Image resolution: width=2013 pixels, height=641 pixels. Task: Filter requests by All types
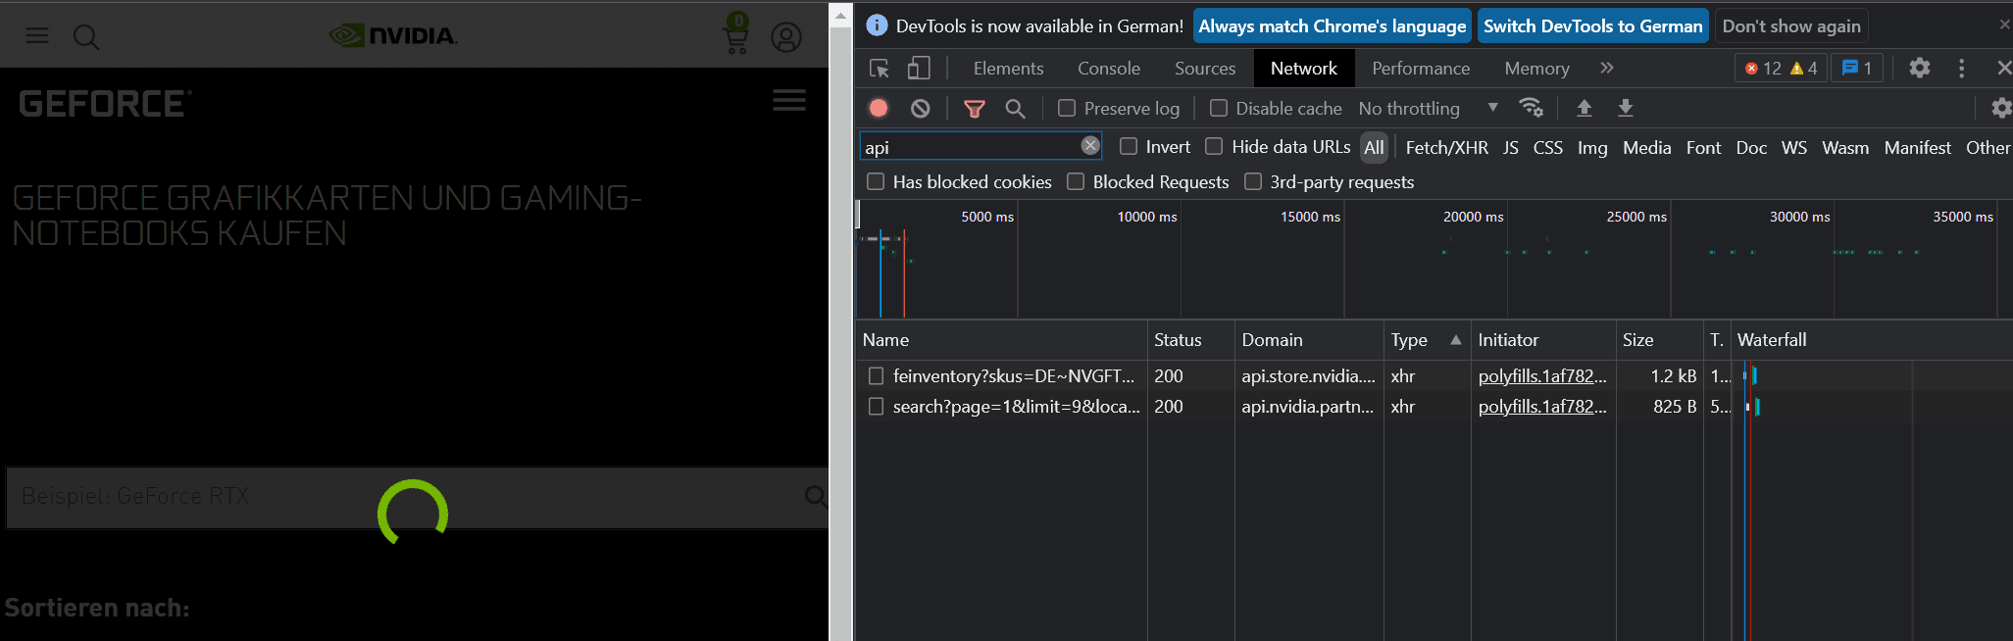tap(1374, 147)
